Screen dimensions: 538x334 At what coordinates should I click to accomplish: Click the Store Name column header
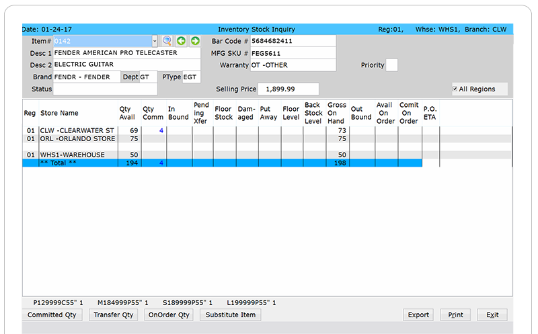coord(78,113)
